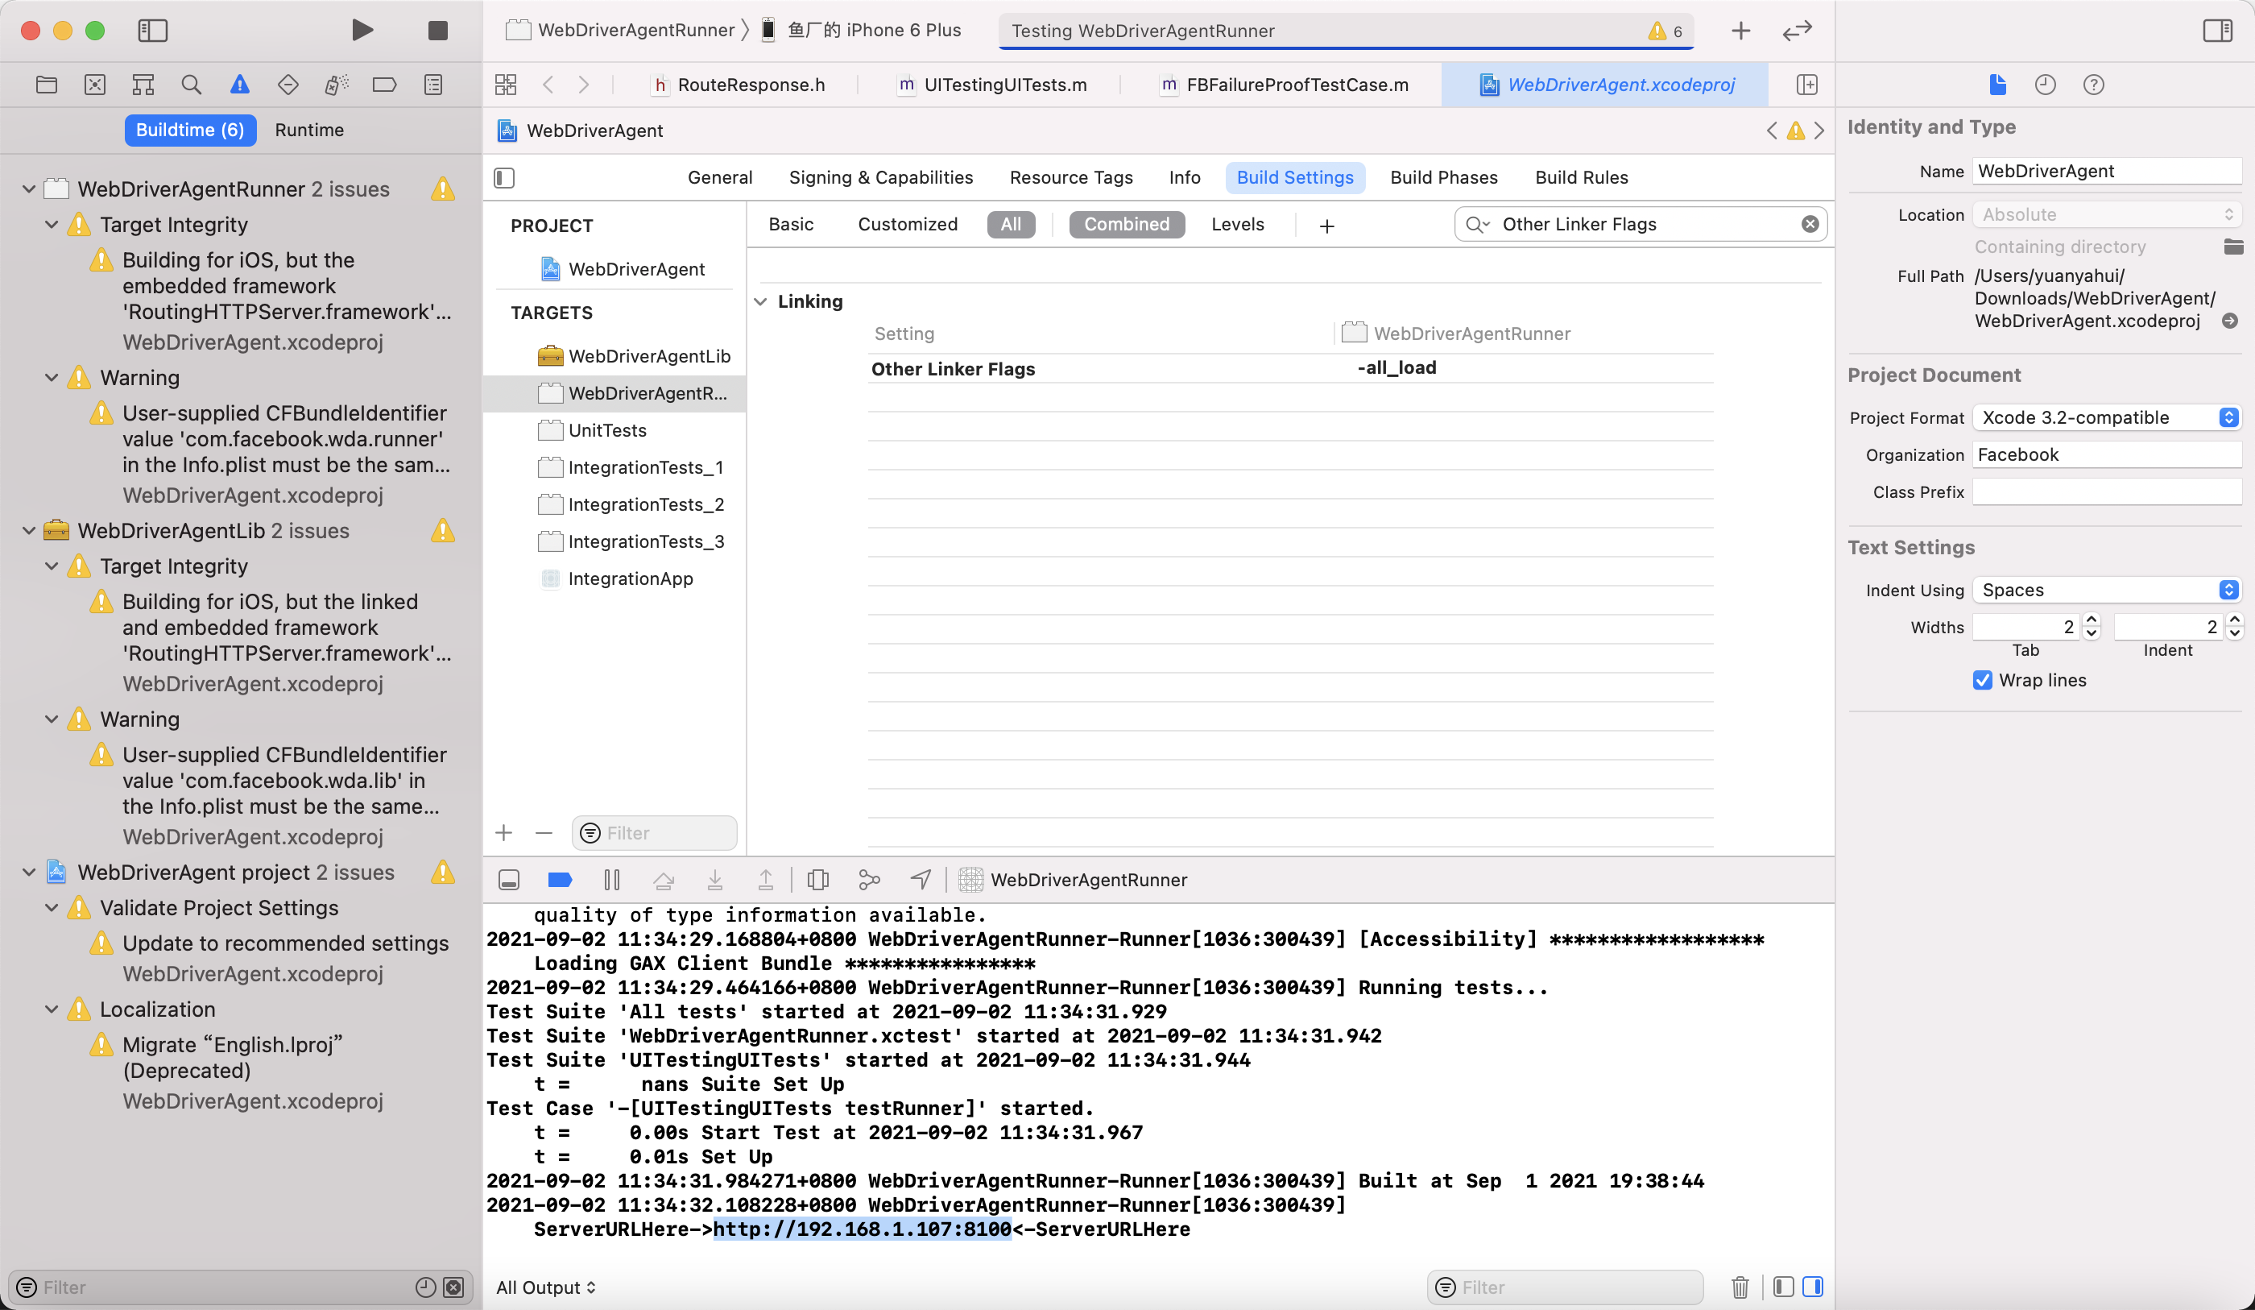Pause program execution in debug bar
This screenshot has height=1310, width=2255.
[x=612, y=879]
